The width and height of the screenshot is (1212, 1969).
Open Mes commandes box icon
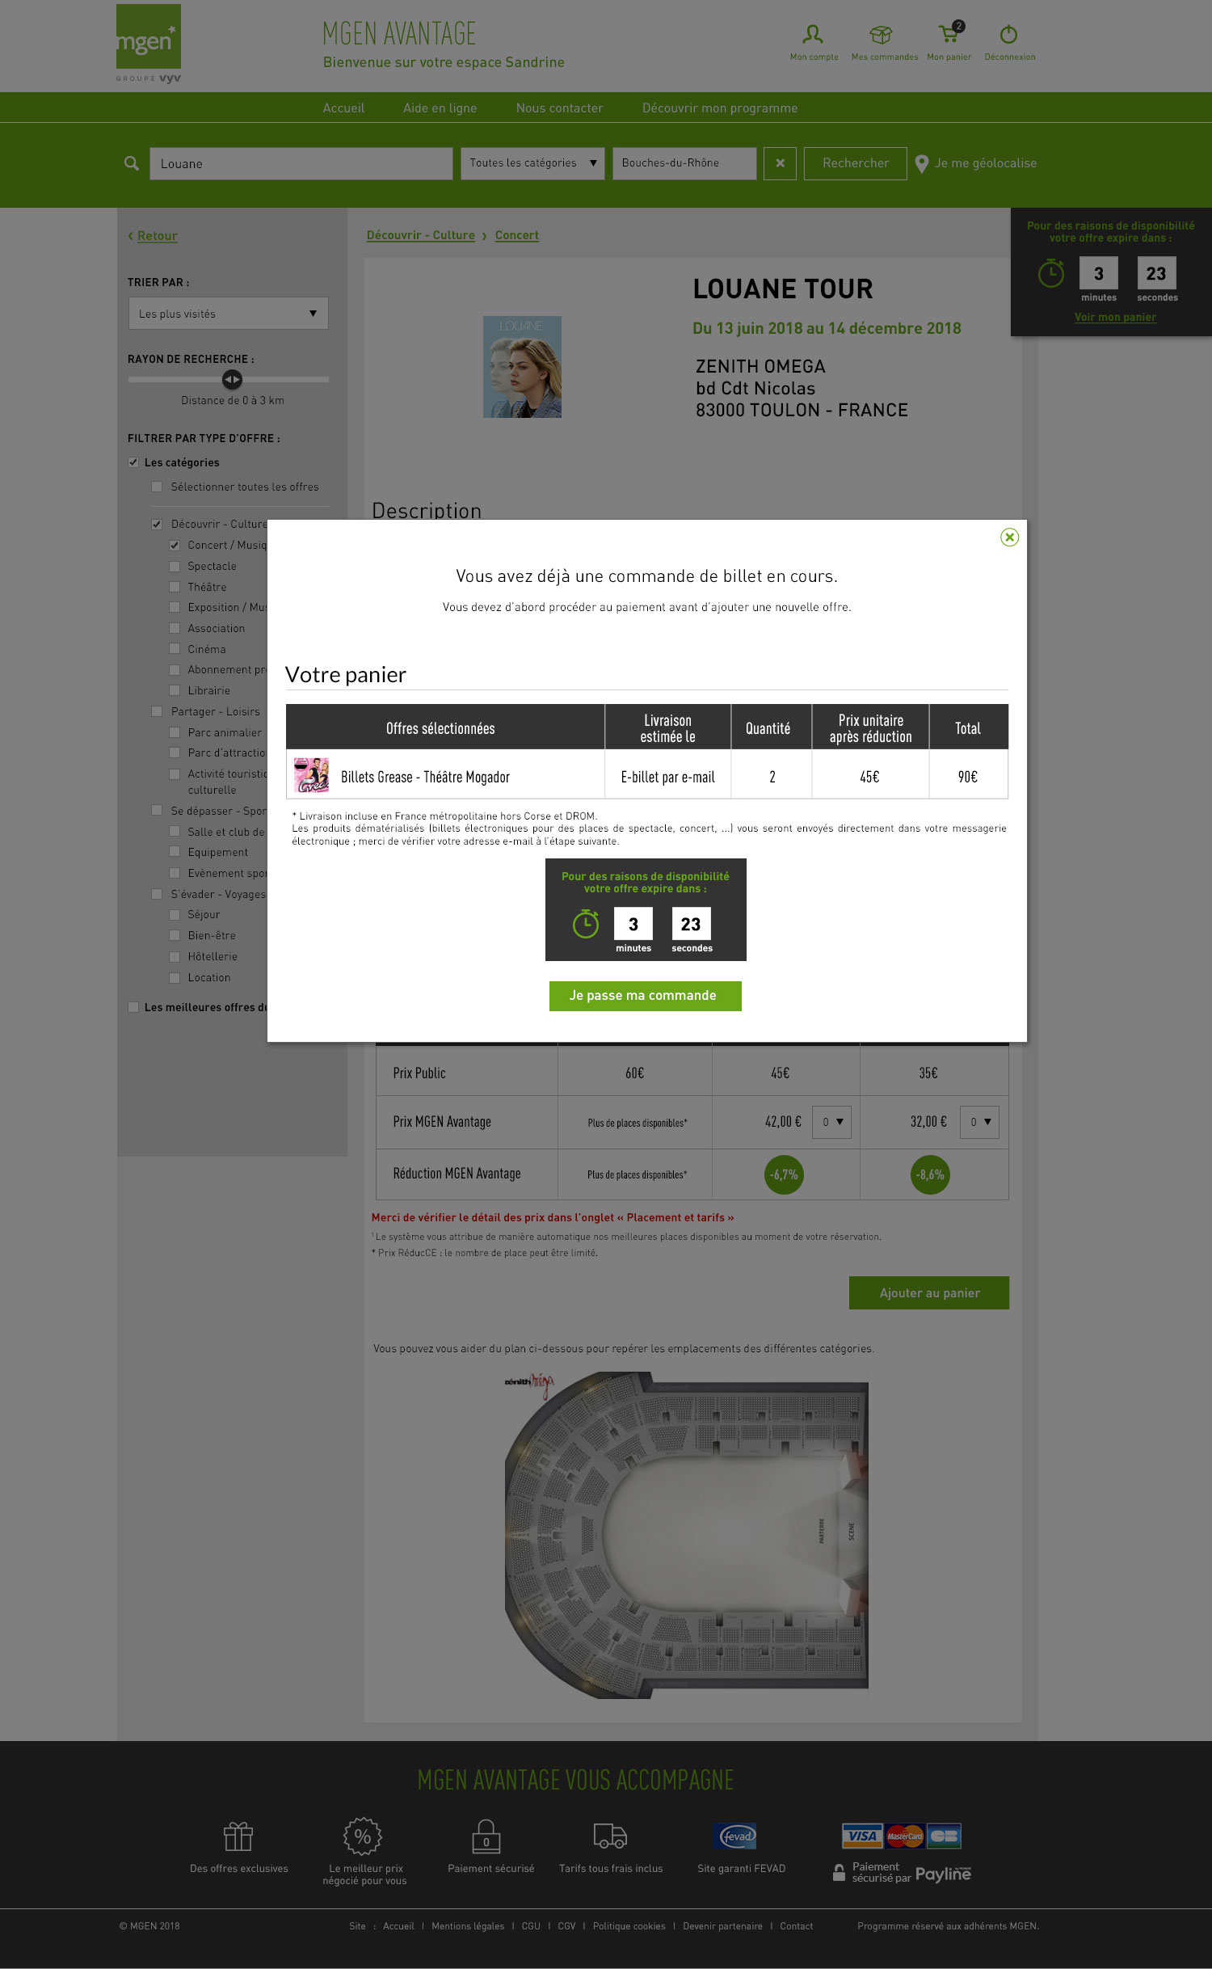(x=881, y=35)
